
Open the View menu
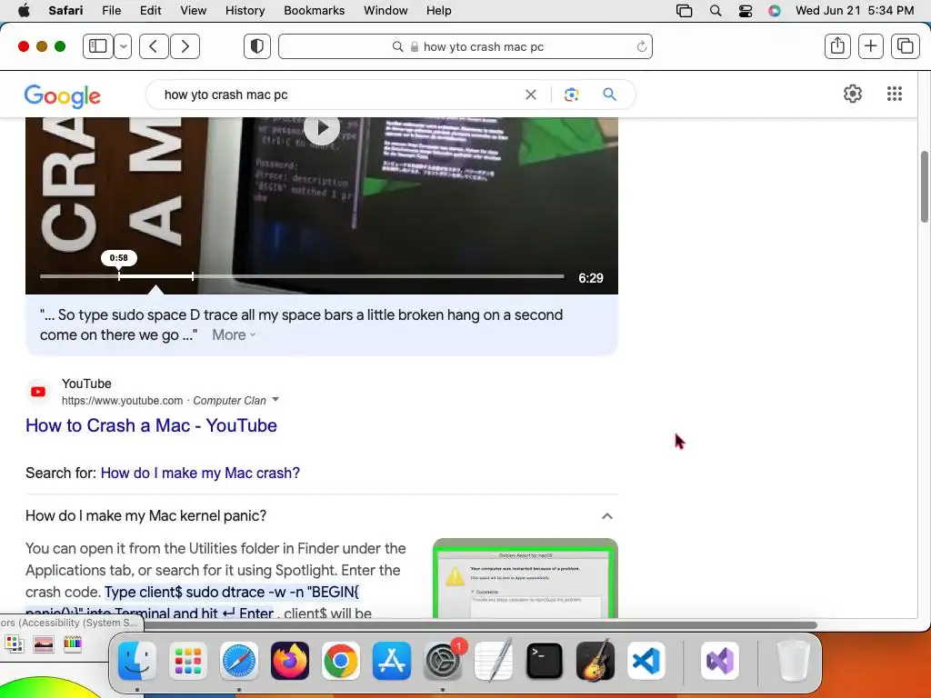[193, 10]
